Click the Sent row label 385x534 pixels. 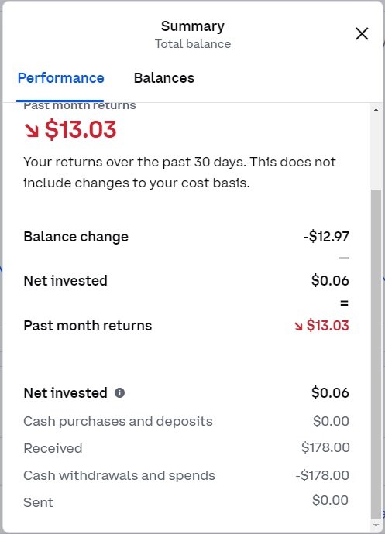[x=38, y=503]
